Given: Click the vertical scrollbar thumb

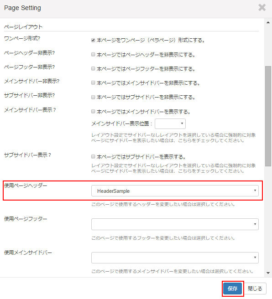Looking at the screenshot, I should (x=268, y=116).
